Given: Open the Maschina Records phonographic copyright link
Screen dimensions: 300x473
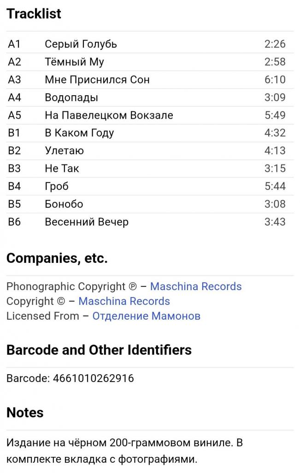Looking at the screenshot, I should [x=195, y=286].
